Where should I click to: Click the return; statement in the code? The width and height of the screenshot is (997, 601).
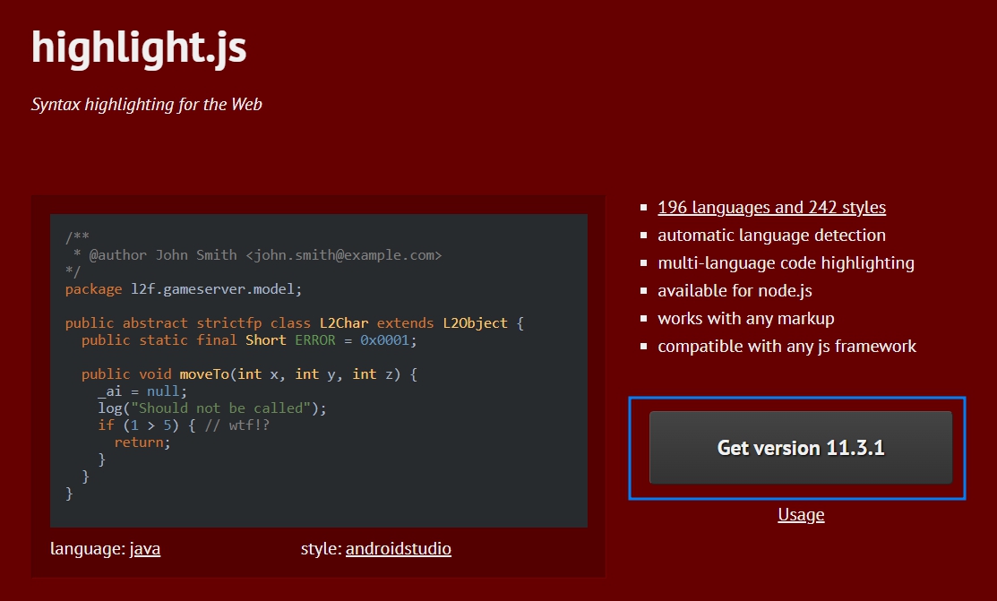[x=142, y=442]
